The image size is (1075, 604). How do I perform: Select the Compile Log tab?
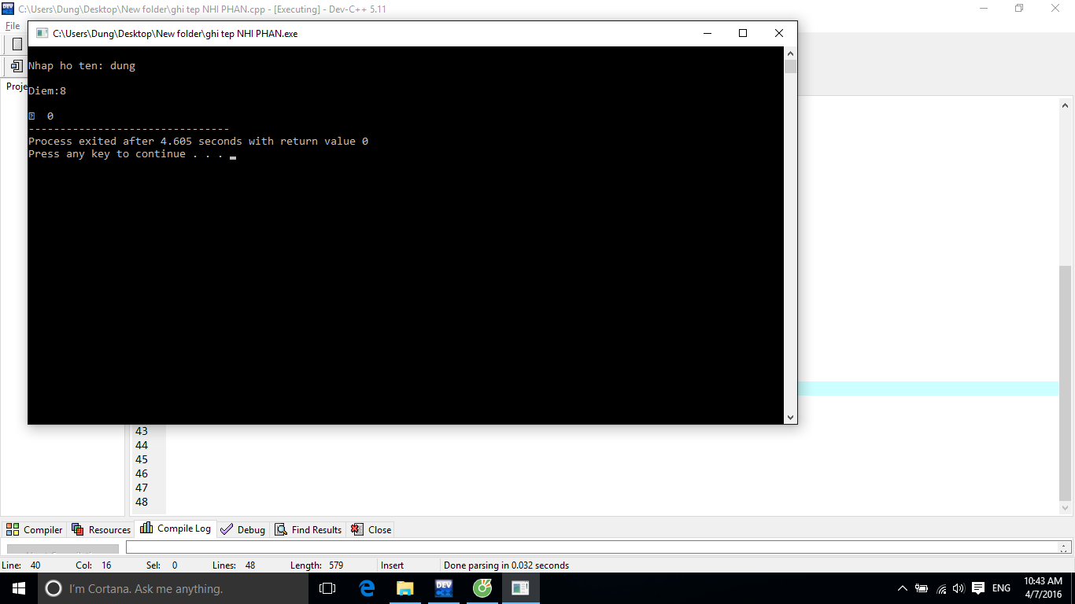175,528
